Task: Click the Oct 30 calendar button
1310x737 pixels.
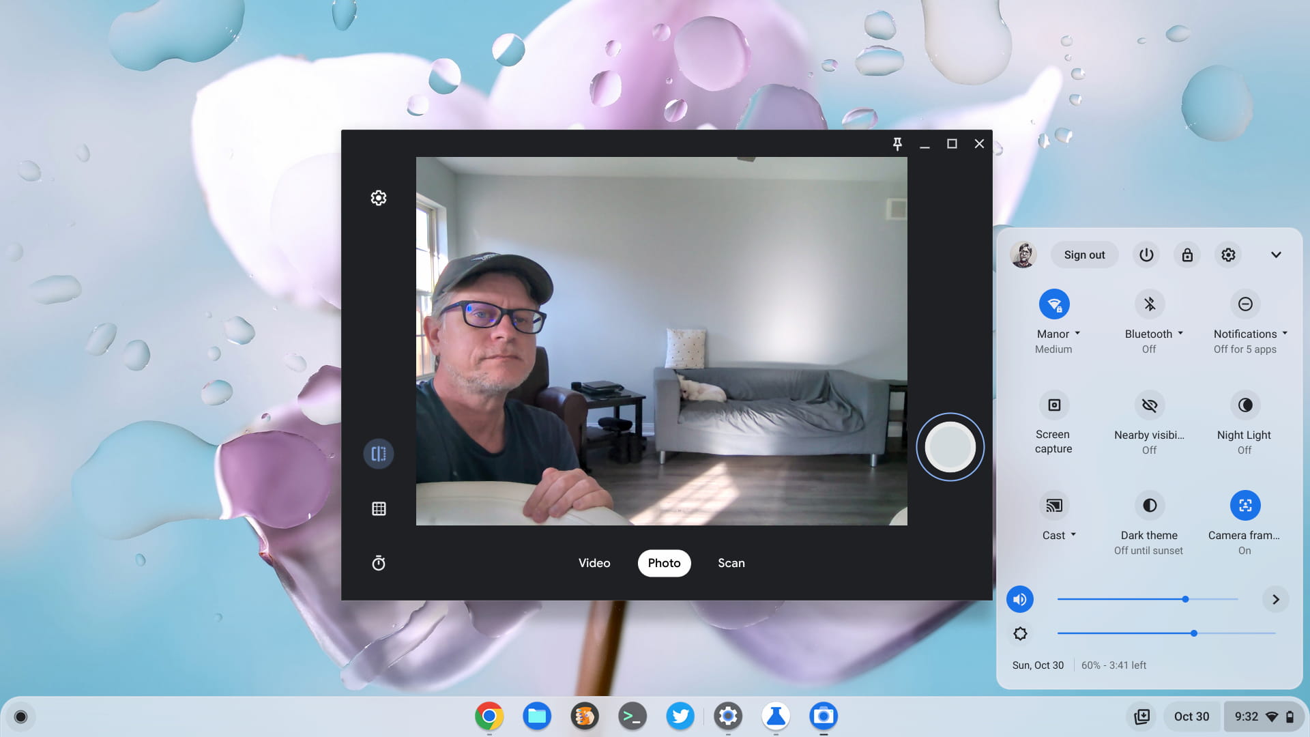Action: pyautogui.click(x=1191, y=717)
